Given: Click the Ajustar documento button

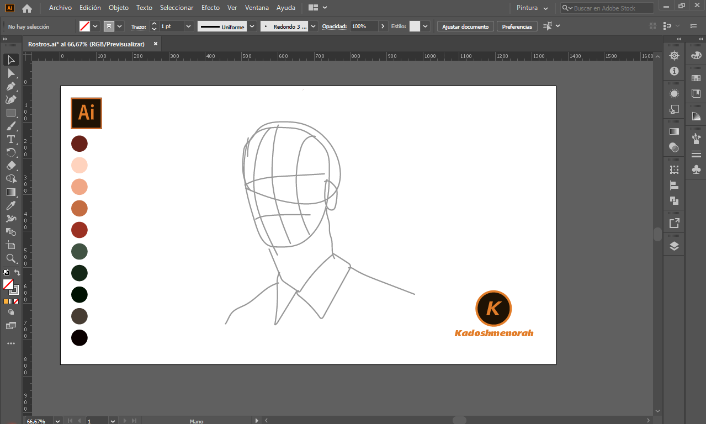Looking at the screenshot, I should (465, 26).
